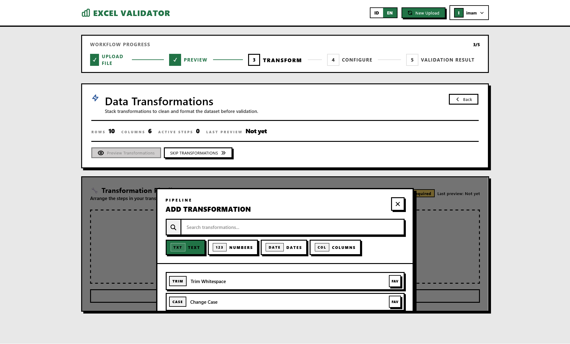The width and height of the screenshot is (570, 344).
Task: Favorite the Trim Whitespace transformation
Action: [x=395, y=281]
